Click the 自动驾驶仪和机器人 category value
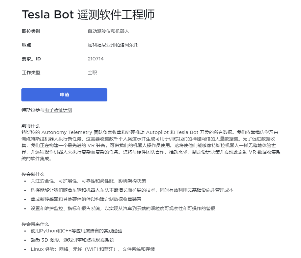Screen dimensions: 301x258 click(108, 31)
